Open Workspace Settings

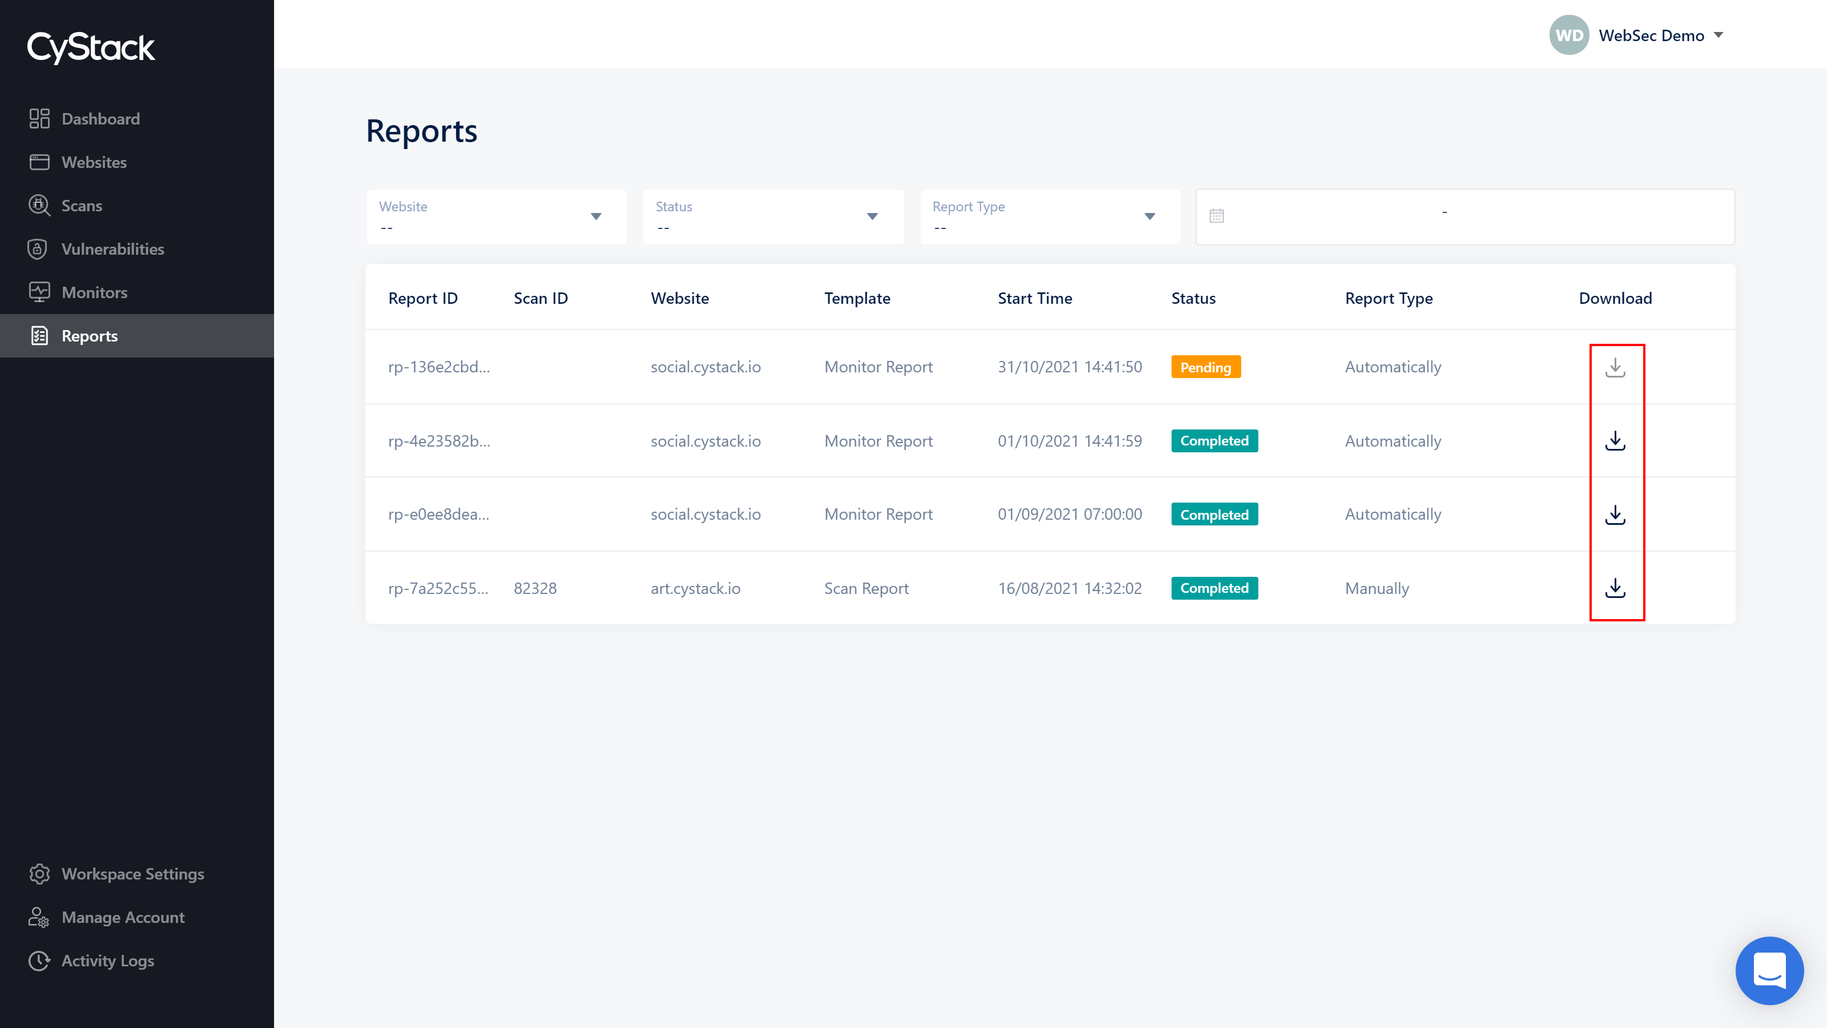[137, 874]
